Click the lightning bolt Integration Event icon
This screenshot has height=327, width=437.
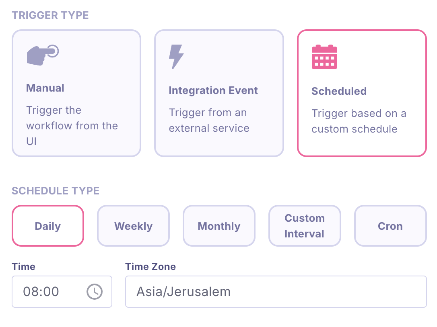pos(176,56)
